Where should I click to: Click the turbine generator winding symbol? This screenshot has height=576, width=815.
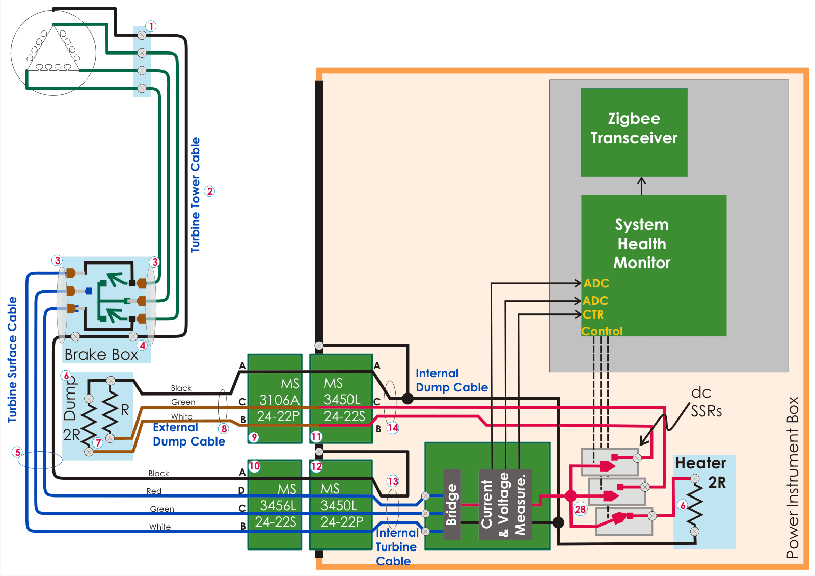tap(53, 53)
